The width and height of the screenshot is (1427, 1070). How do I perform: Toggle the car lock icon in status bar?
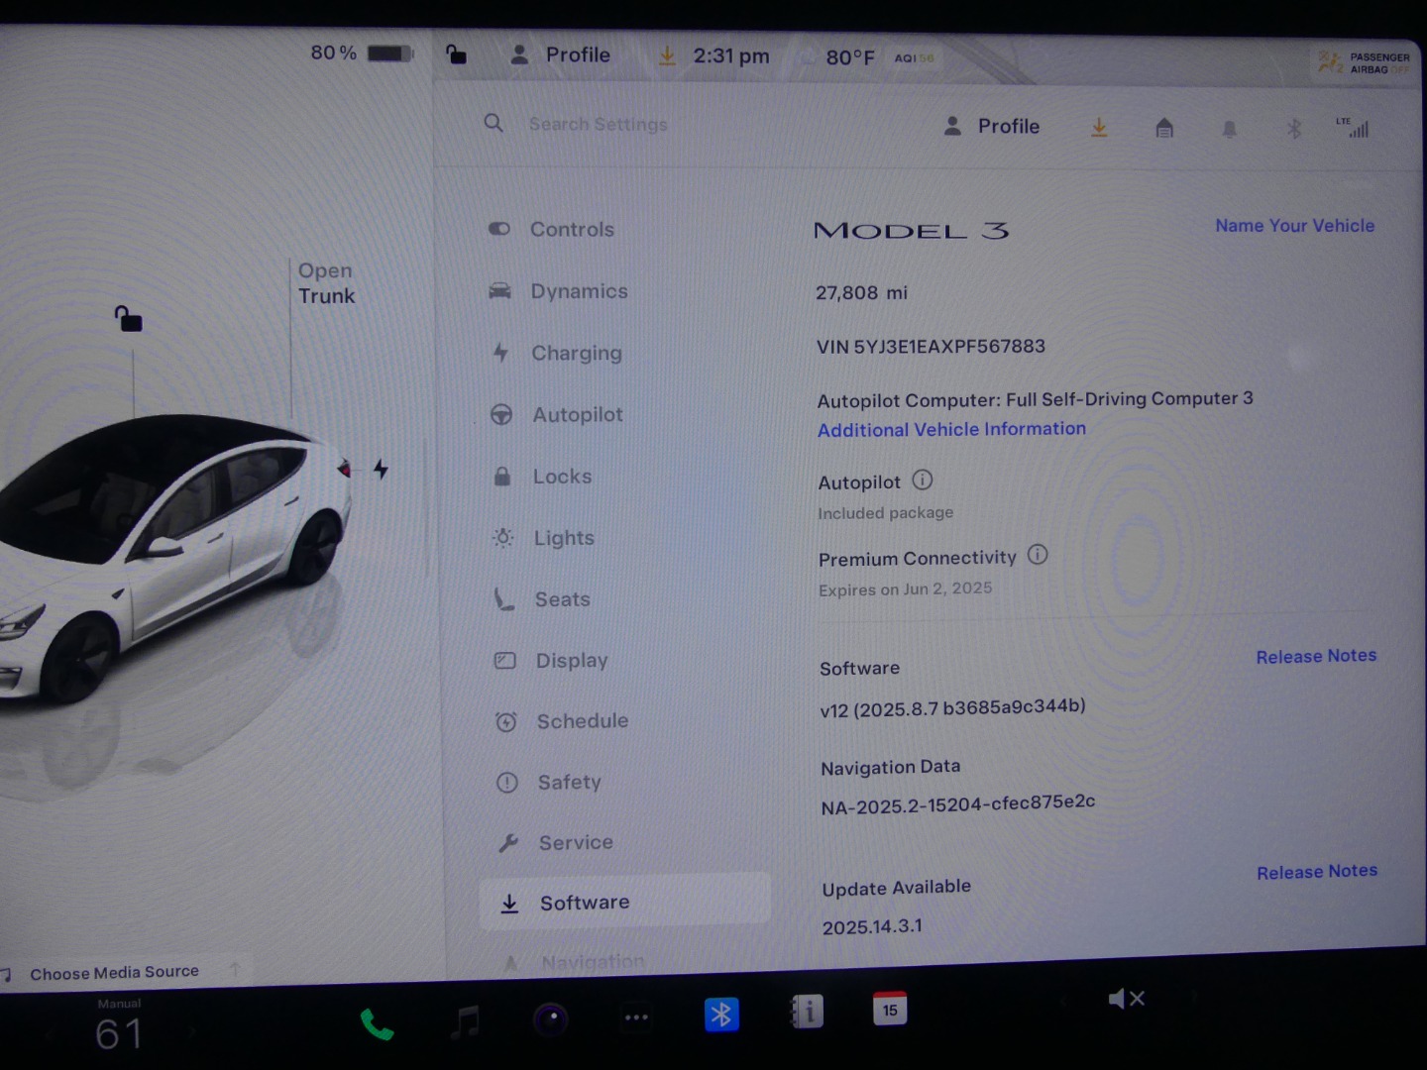pyautogui.click(x=456, y=54)
